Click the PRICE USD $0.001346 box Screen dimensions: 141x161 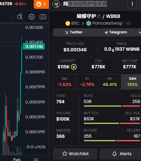[75, 47]
